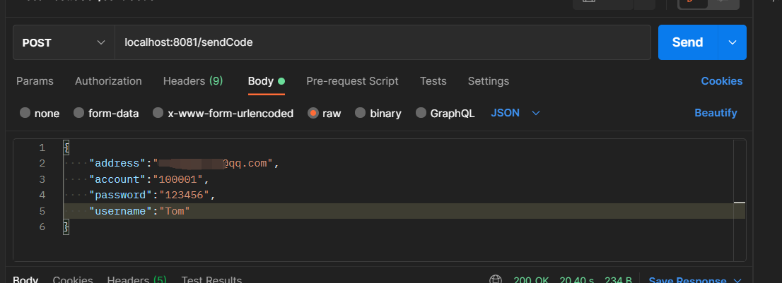Screen dimensions: 782x283
Task: Open the POST method dropdown
Action: [64, 42]
